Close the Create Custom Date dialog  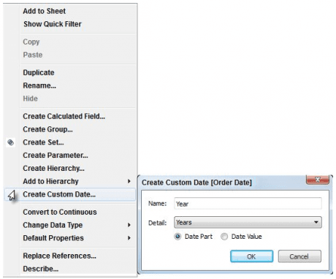(318, 180)
